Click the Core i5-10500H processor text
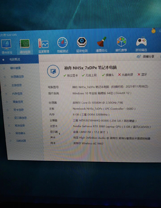The image size is (161, 208). [98, 103]
